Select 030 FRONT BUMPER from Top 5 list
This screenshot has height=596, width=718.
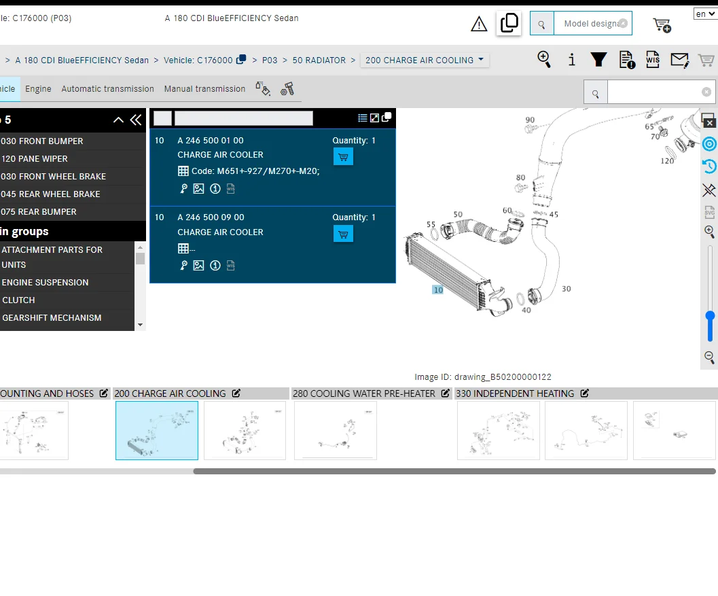coord(42,141)
